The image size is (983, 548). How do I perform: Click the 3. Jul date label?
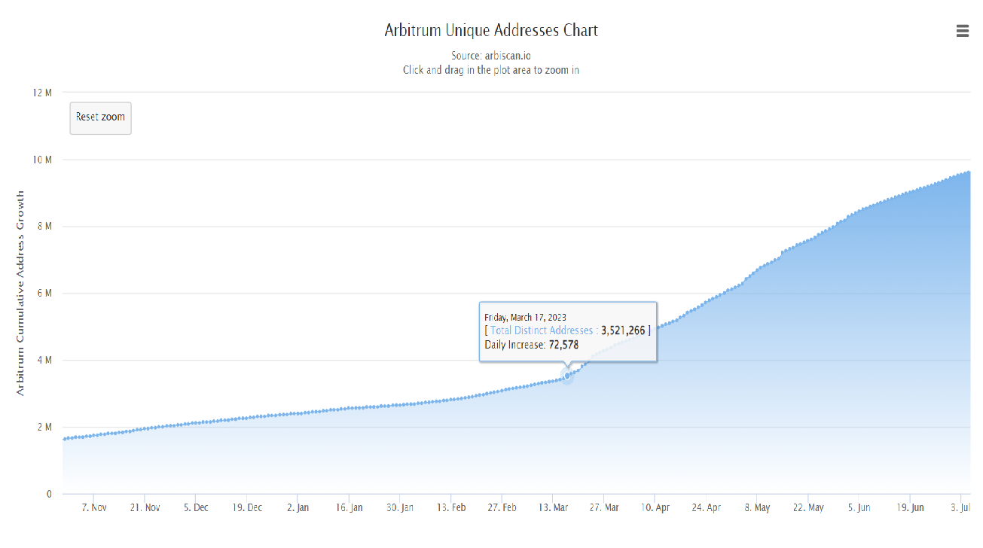click(961, 508)
